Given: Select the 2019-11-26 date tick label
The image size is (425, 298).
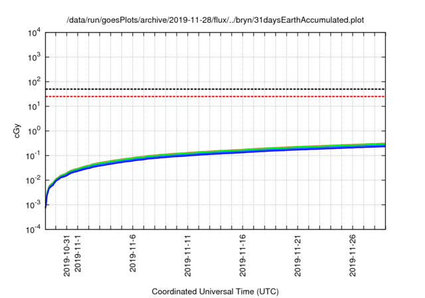Looking at the screenshot, I should pos(353,251).
